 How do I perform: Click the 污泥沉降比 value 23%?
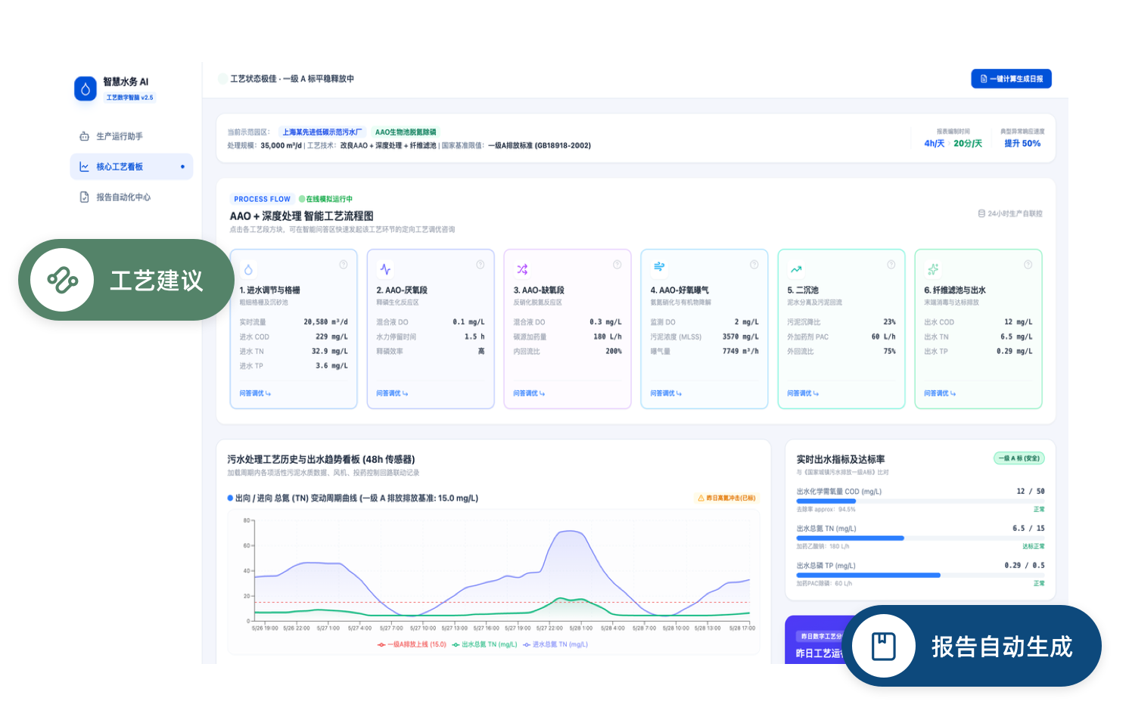click(x=889, y=322)
